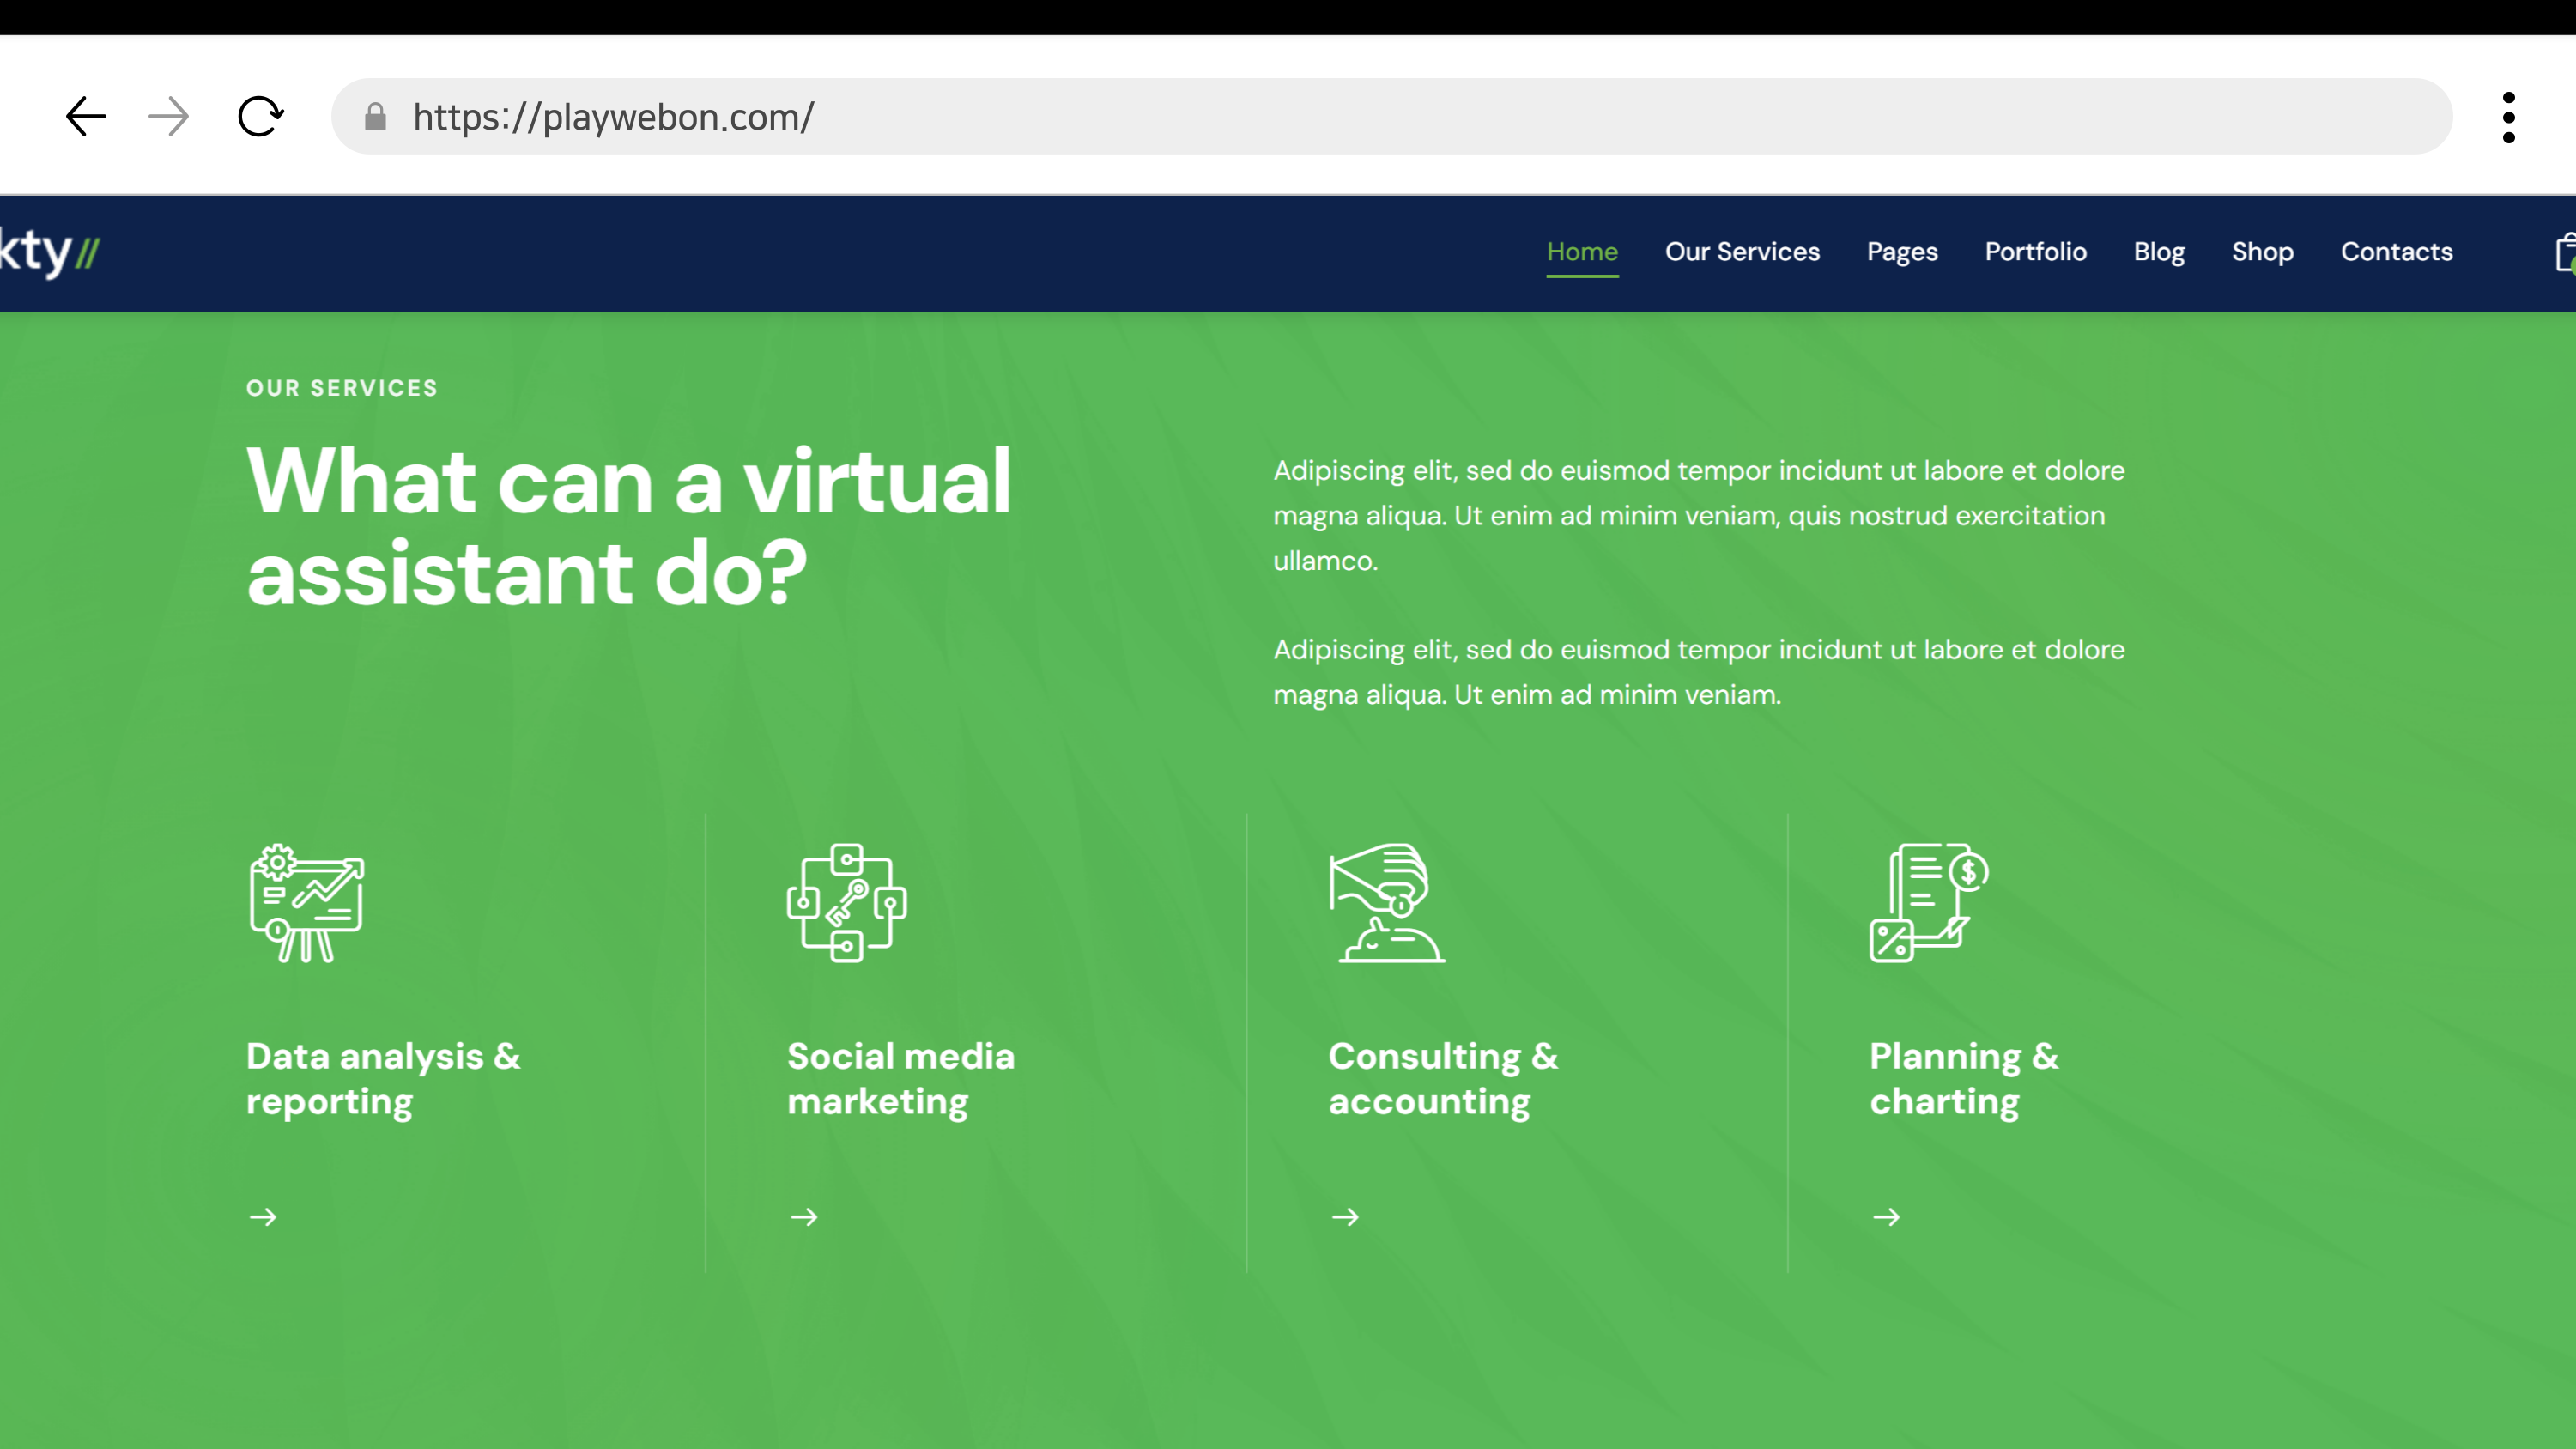Select the Home navigation item
Screen dimensions: 2576x1449
(1582, 252)
